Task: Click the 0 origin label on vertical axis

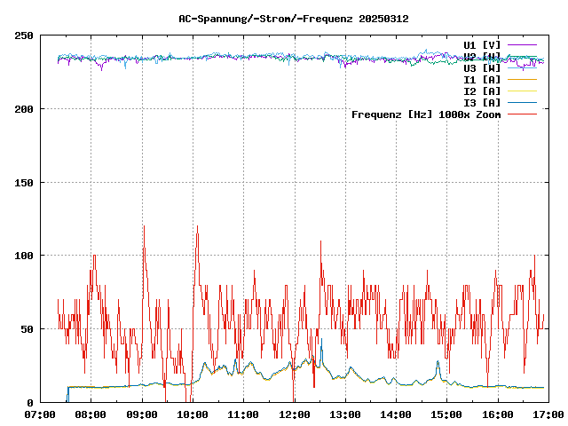Action: 30,403
